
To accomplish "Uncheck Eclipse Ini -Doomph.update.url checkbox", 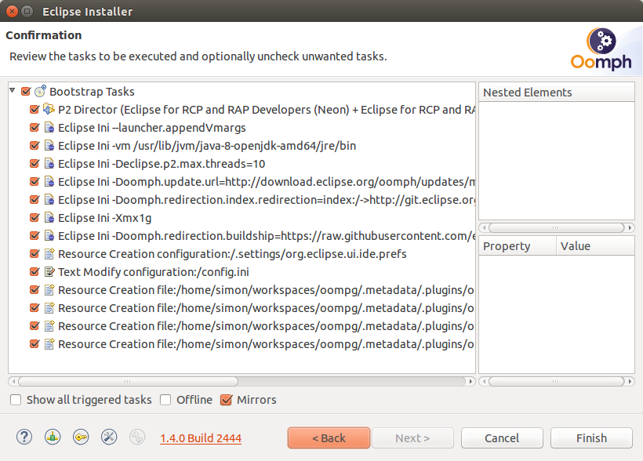I will click(35, 182).
